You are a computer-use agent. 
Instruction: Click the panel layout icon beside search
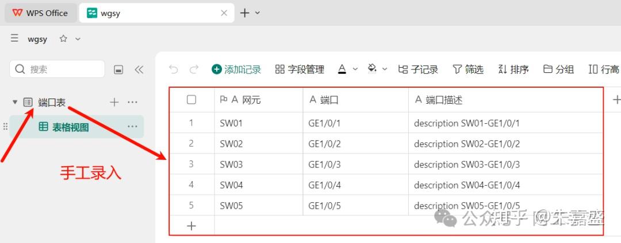tap(118, 70)
